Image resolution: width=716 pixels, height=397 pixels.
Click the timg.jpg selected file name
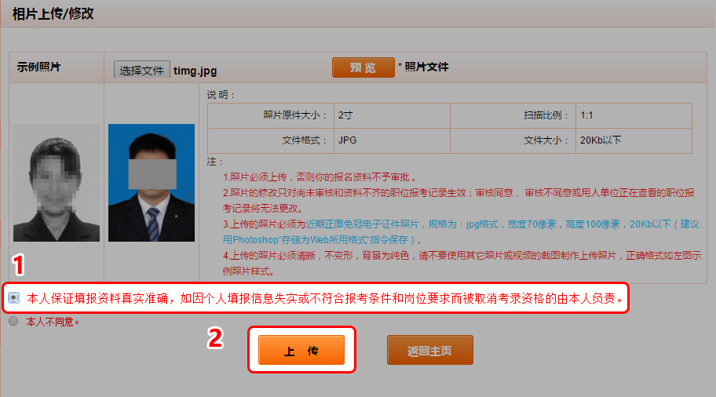point(193,69)
